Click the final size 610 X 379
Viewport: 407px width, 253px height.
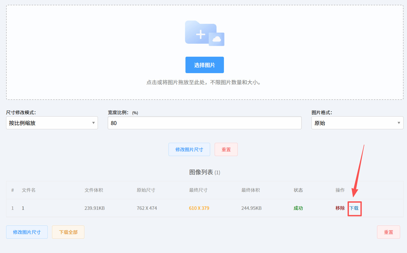pos(199,208)
